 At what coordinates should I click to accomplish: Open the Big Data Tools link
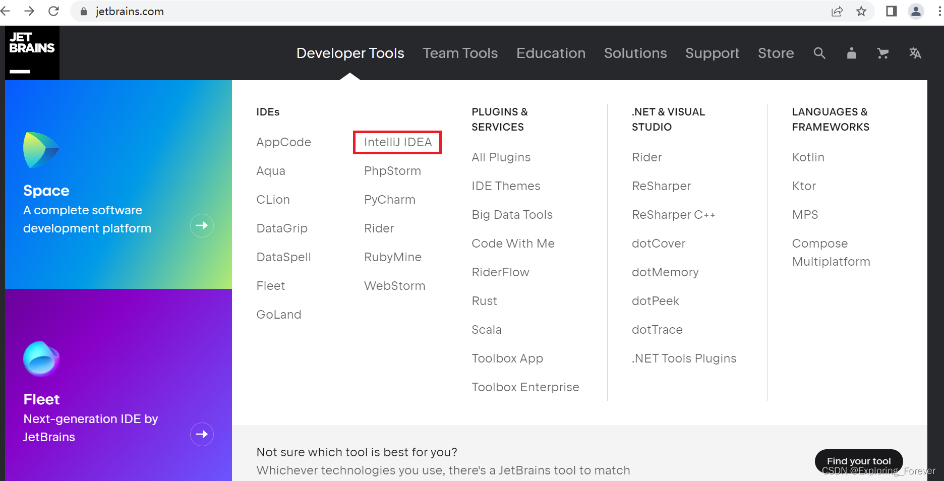(512, 215)
